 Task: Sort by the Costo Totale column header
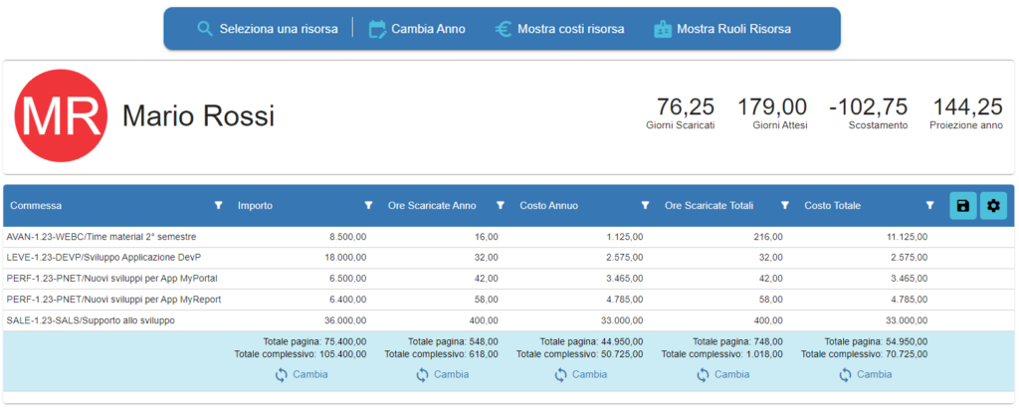coord(833,205)
